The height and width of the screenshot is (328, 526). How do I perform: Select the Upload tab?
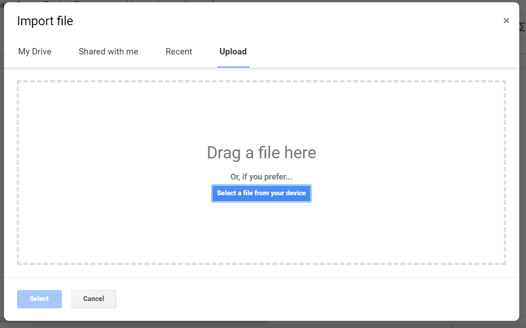[x=233, y=51]
